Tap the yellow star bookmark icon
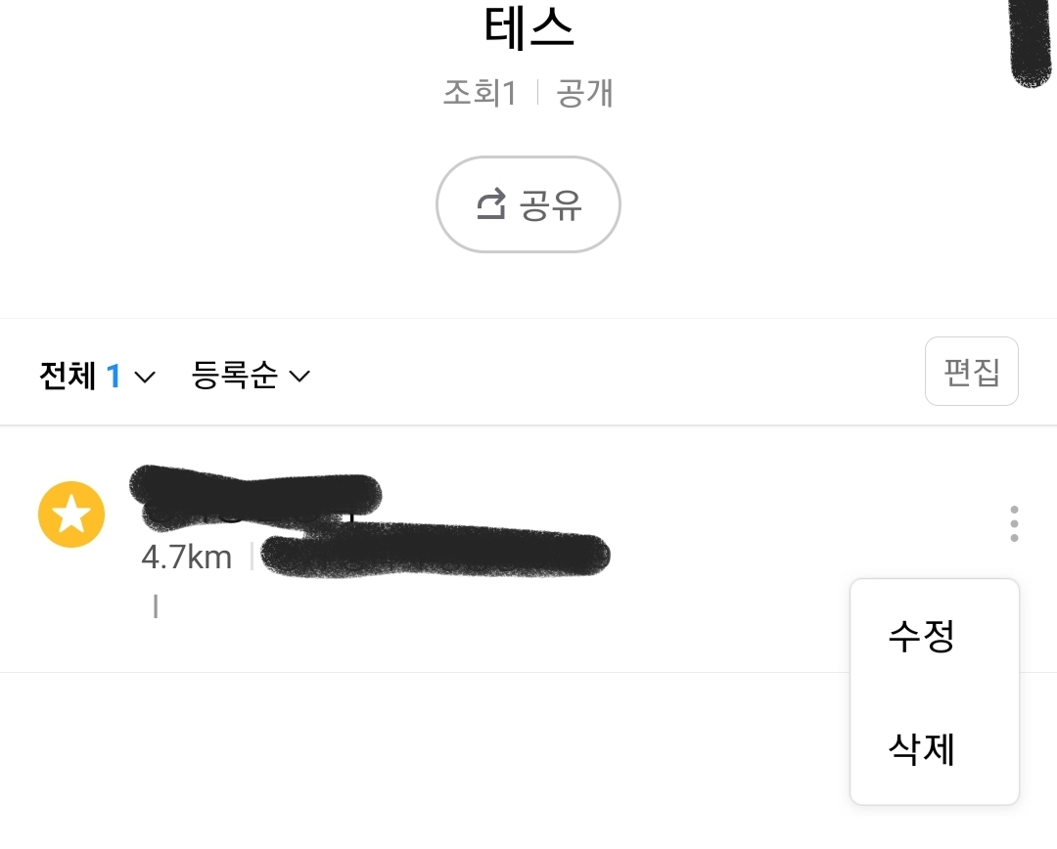 71,514
